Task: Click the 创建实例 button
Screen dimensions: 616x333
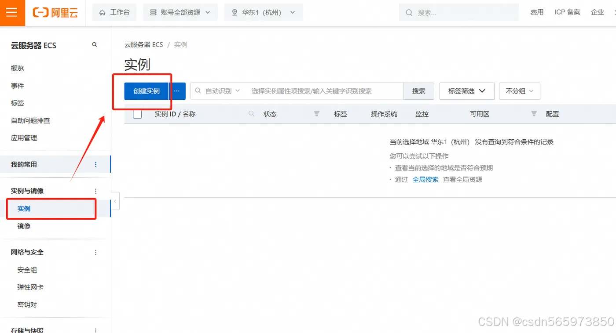Action: coord(147,91)
